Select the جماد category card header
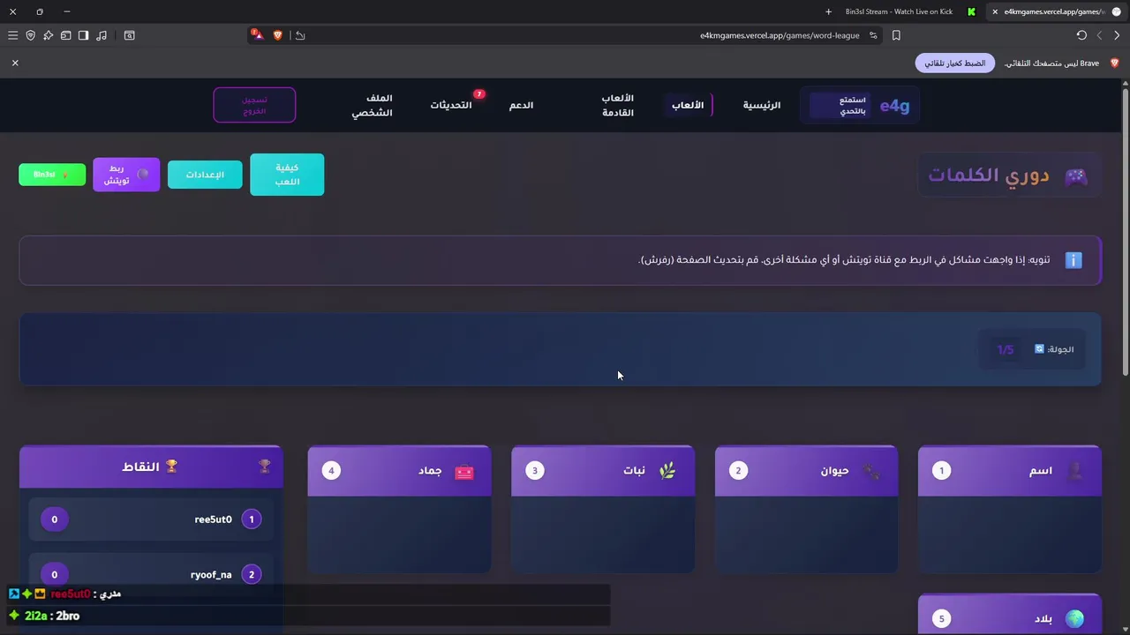The image size is (1130, 635). point(399,471)
